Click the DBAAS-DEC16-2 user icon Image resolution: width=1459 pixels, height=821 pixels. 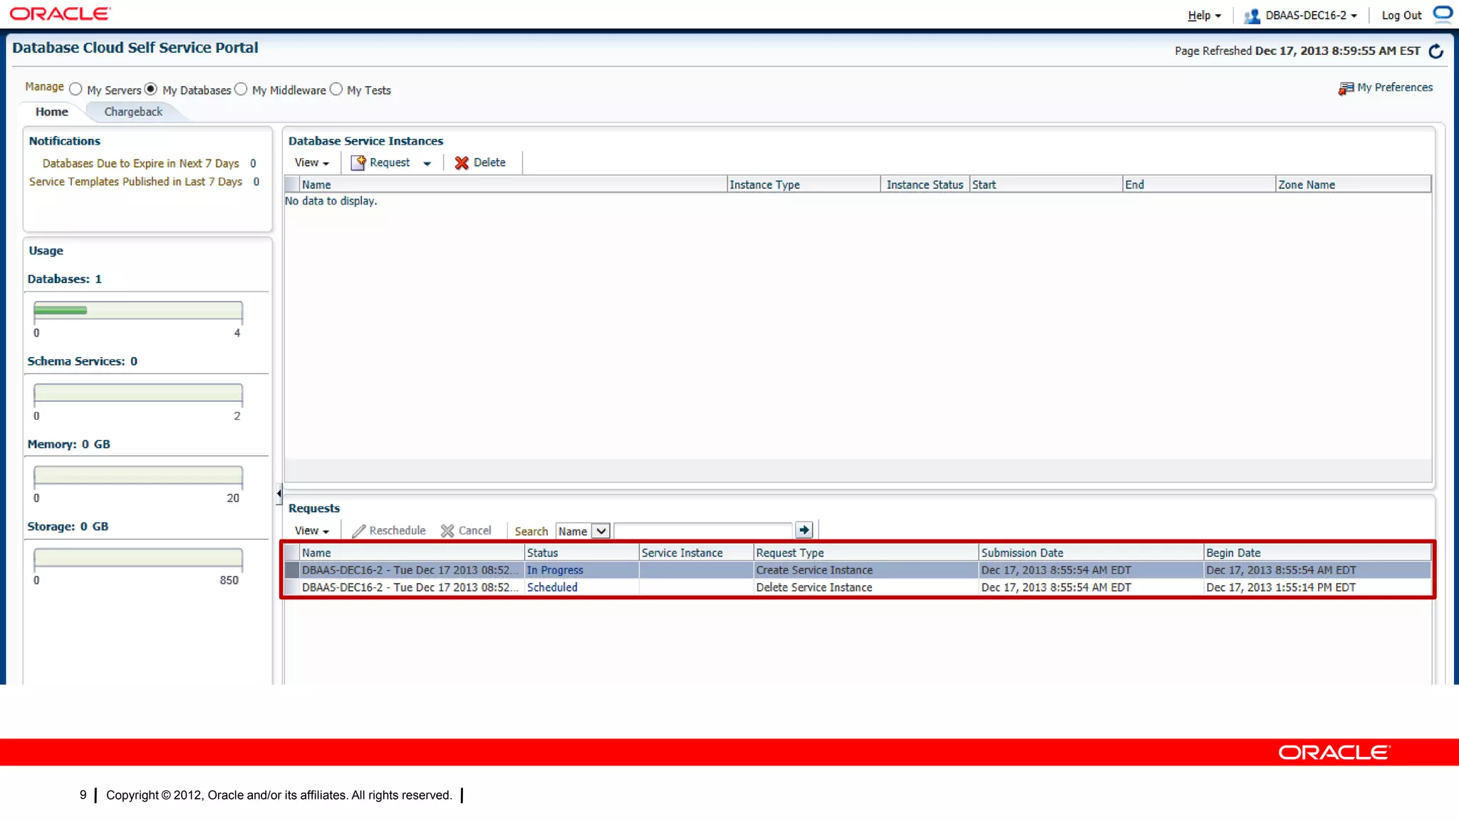(x=1252, y=15)
